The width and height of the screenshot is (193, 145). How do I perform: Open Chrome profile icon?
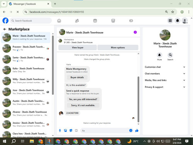182,12
